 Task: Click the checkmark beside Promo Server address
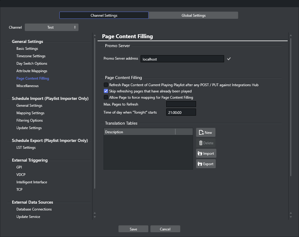tap(229, 59)
